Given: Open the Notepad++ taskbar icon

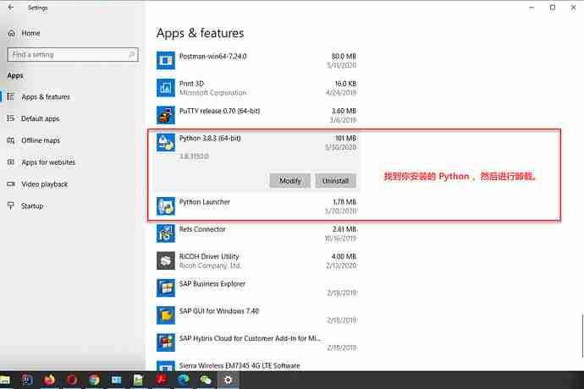Looking at the screenshot, I should [x=138, y=380].
